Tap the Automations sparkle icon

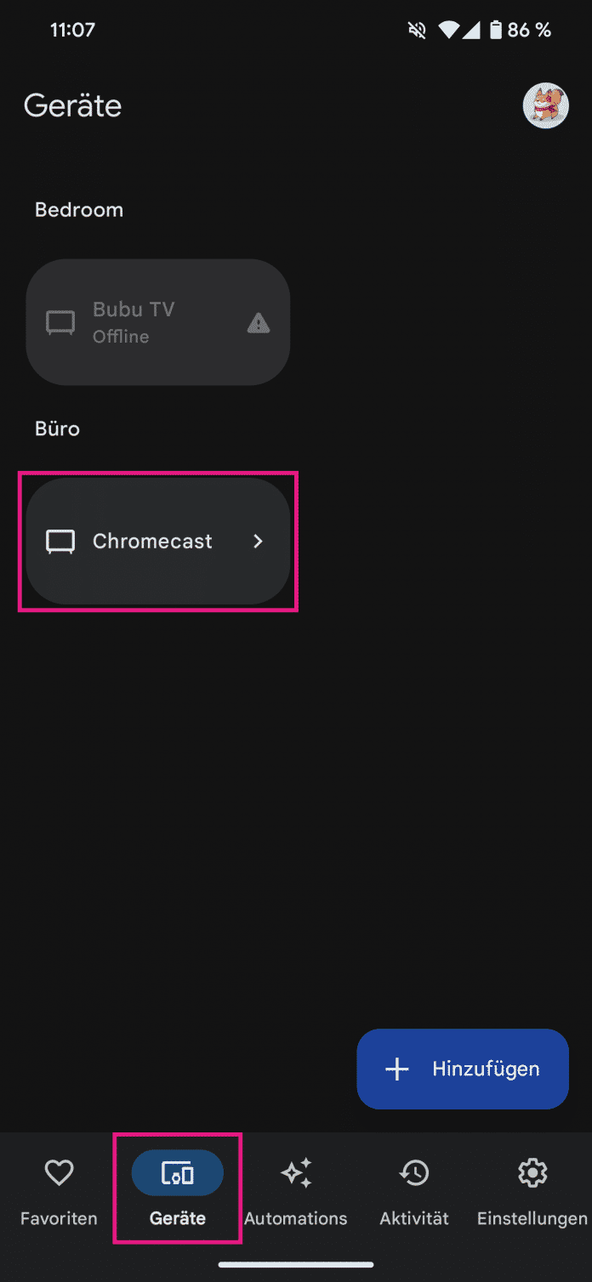tap(296, 1174)
